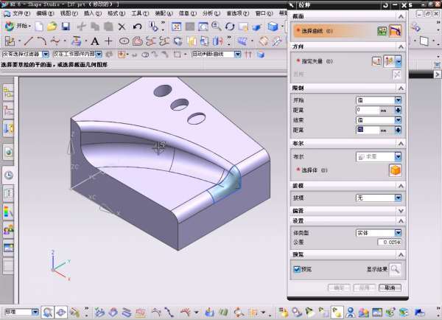This screenshot has height=320, width=442.
Task: Click the sketch section icon in 截面
Action: click(x=382, y=31)
